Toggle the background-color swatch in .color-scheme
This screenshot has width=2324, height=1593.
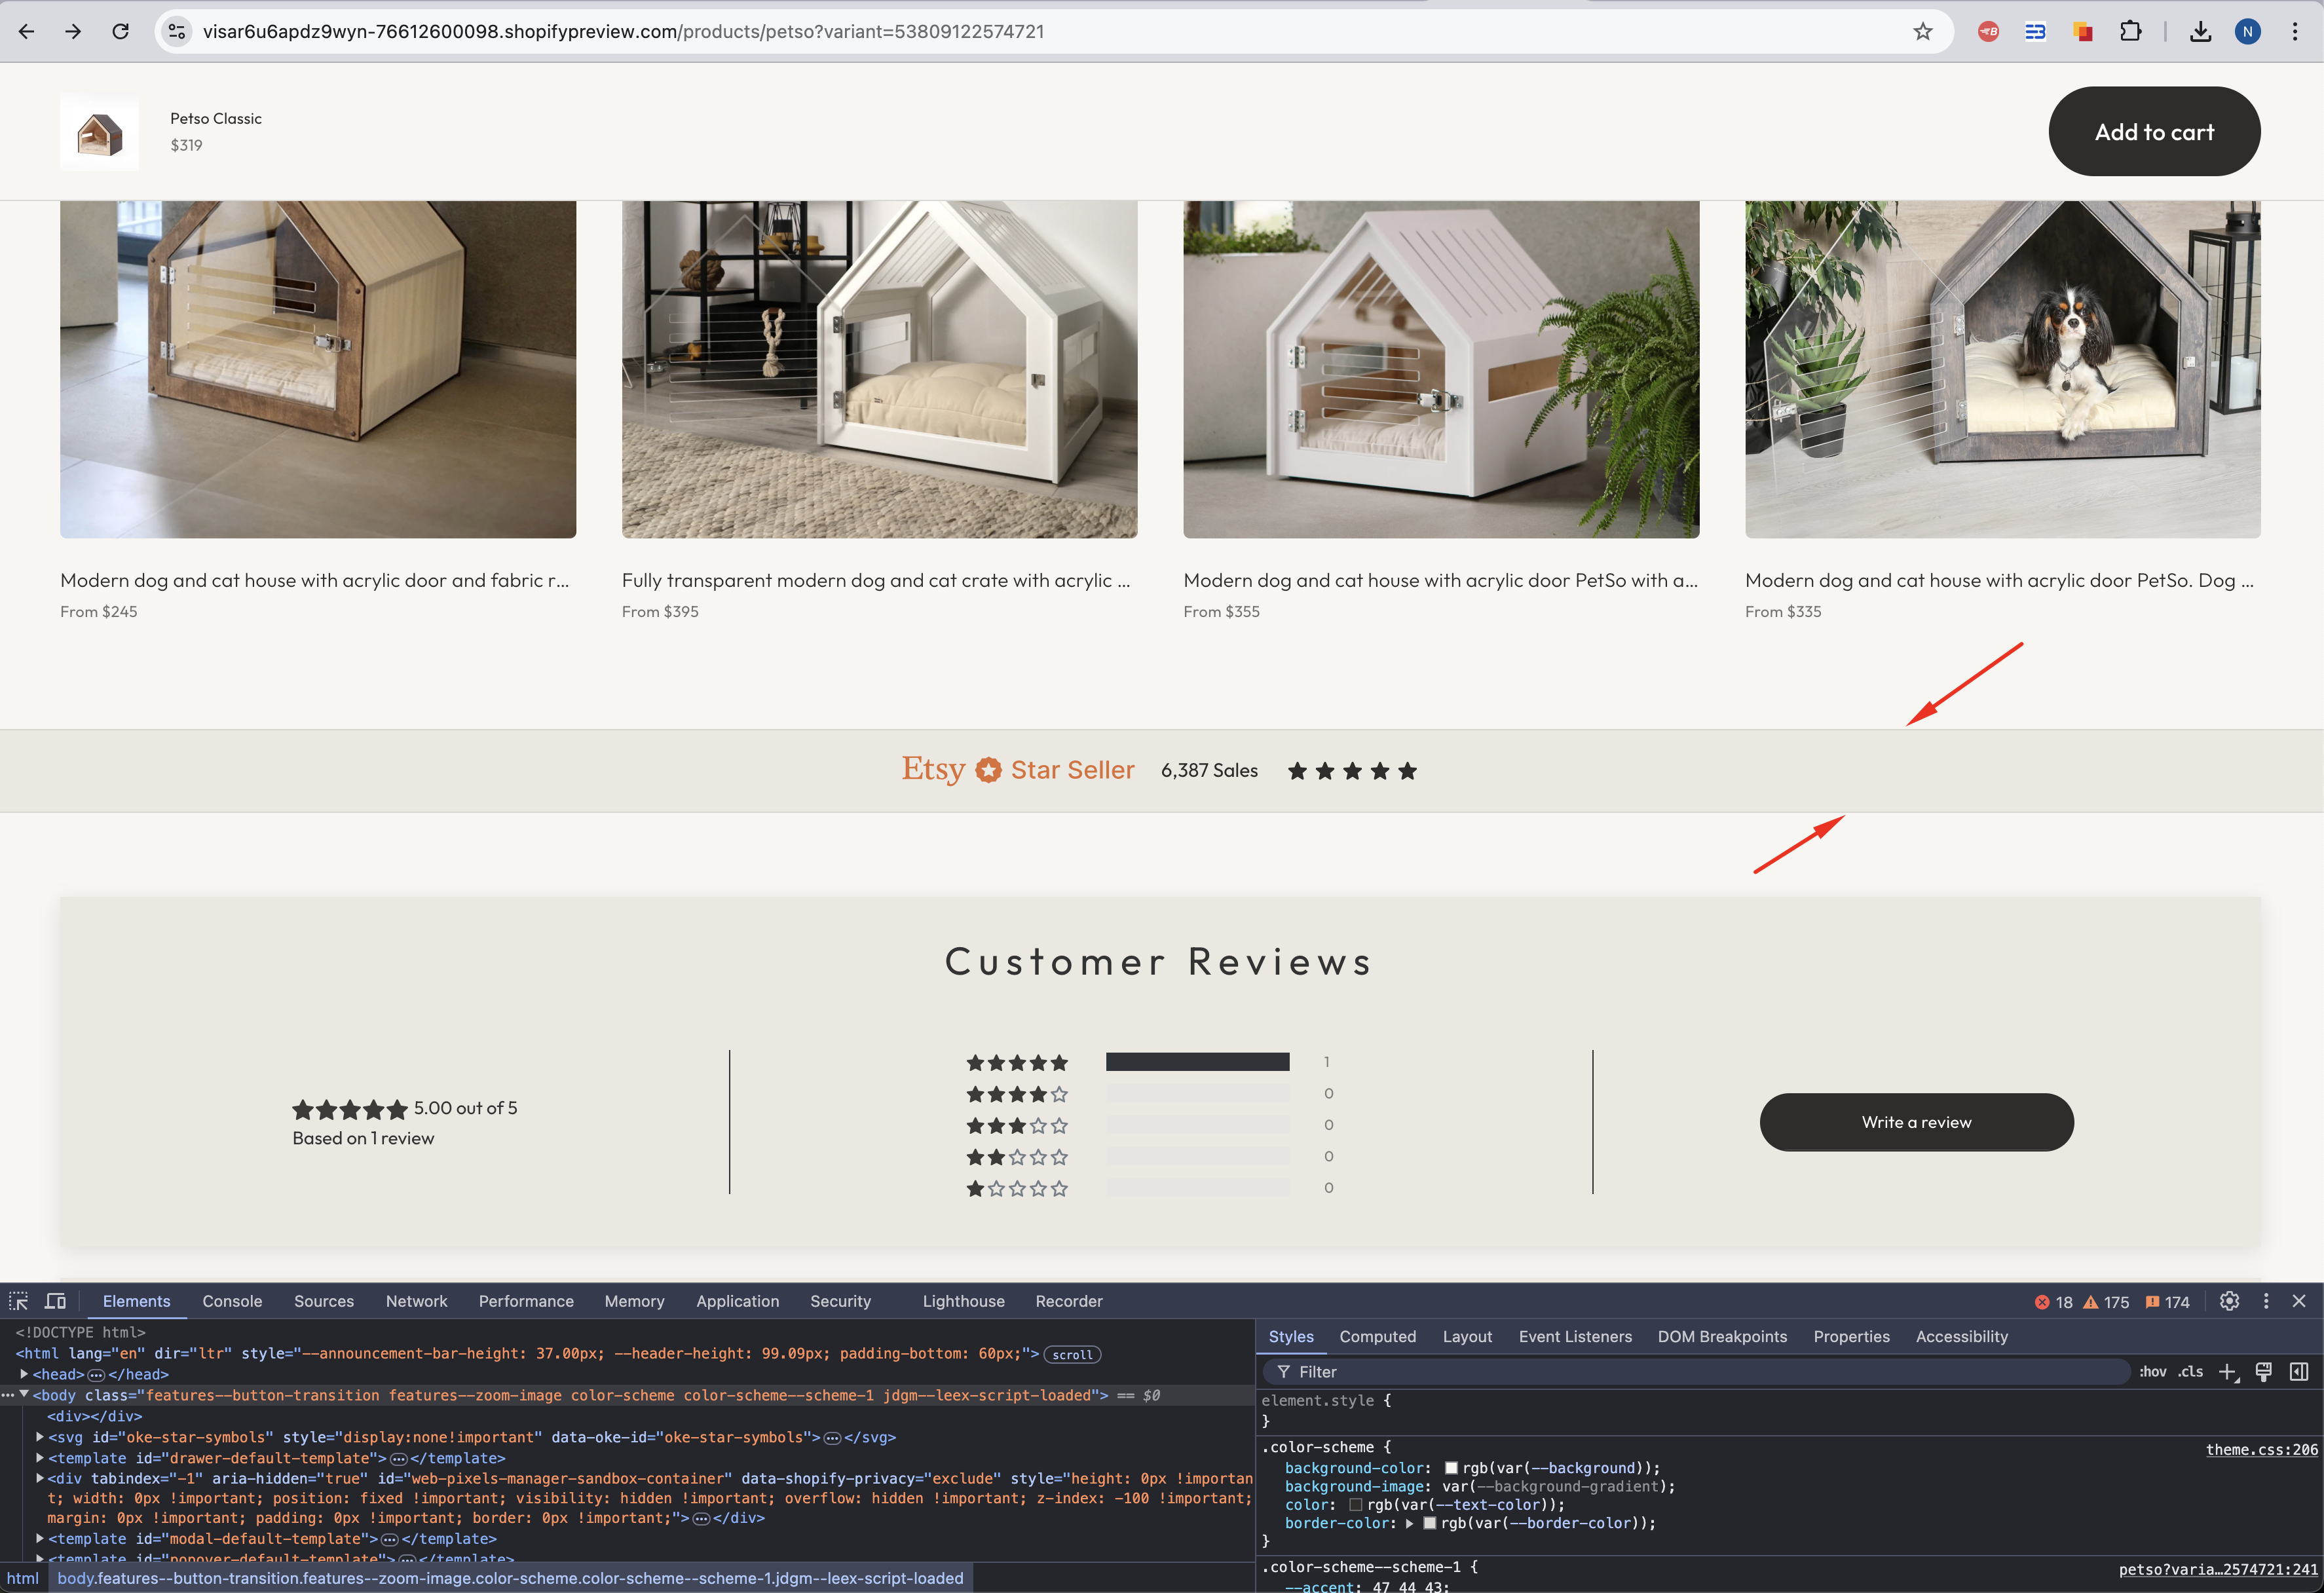tap(1451, 1468)
